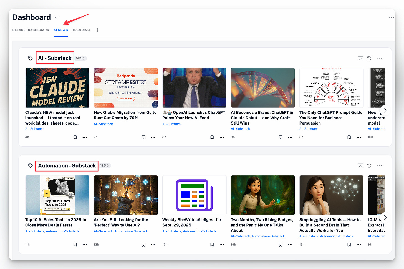
Task: Bookmark the Top 10 AI Sales Tools article
Action: coord(75,245)
